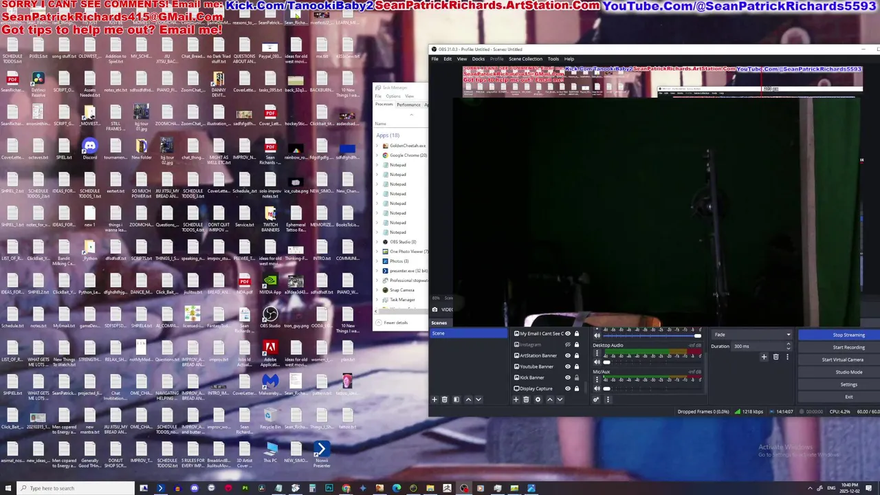Open the OBS Edit menu
This screenshot has width=880, height=495.
click(x=448, y=58)
